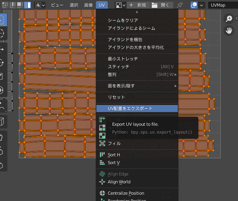The height and width of the screenshot is (201, 238).
Task: Select the relax sculpt tool in left toolbar
Action: [3, 151]
